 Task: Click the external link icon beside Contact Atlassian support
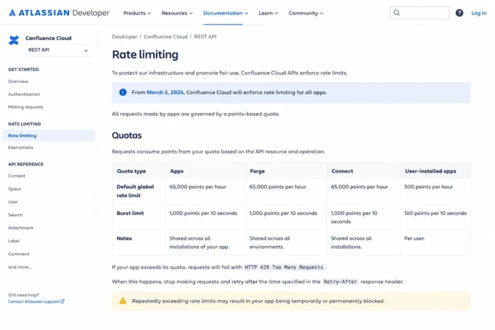coord(62,301)
